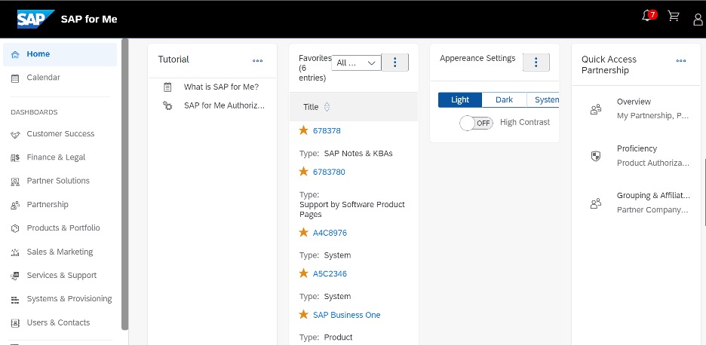Click the Grouping & Affiliat... people icon
Viewport: 706px width, 345px height.
(x=596, y=203)
